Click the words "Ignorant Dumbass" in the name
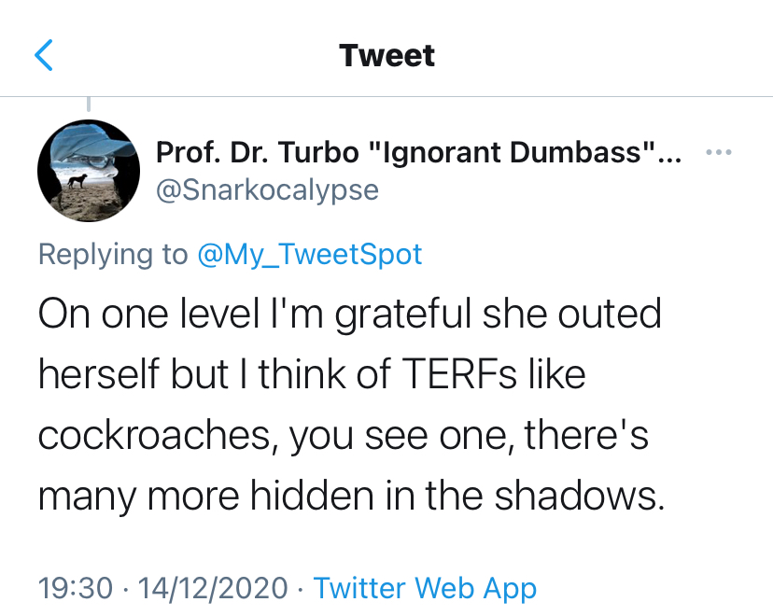 pyautogui.click(x=509, y=152)
